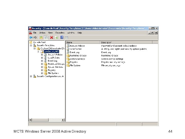Click the Registry folder icon in list
The image size is (185, 139).
(68, 62)
